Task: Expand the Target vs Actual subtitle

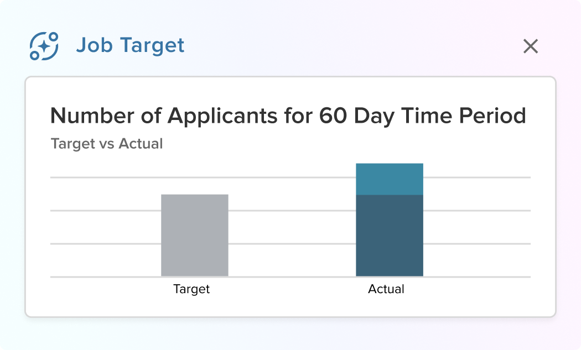Action: [107, 144]
